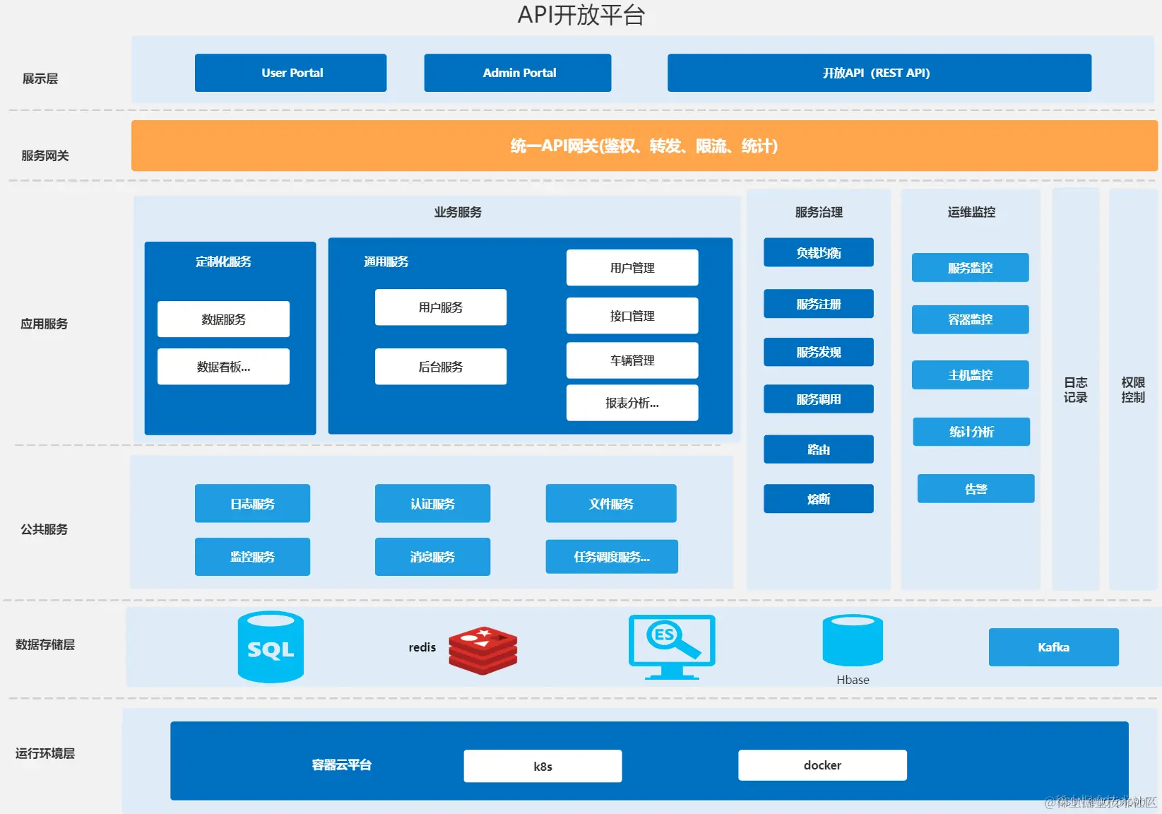
Task: Click the 运行环境层 layer label
Action: (x=45, y=753)
